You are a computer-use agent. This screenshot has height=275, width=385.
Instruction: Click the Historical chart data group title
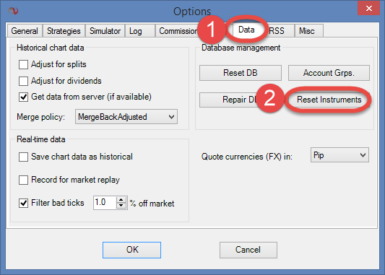point(51,48)
